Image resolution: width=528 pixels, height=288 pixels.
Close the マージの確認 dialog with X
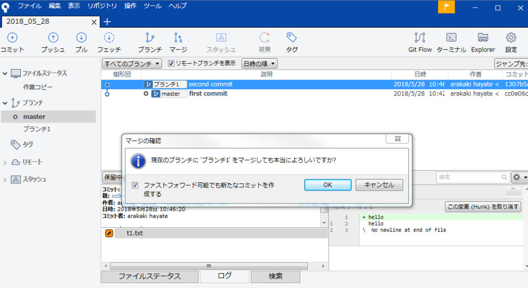click(398, 139)
